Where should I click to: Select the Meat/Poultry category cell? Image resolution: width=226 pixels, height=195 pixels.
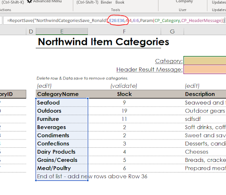pyautogui.click(x=62, y=168)
